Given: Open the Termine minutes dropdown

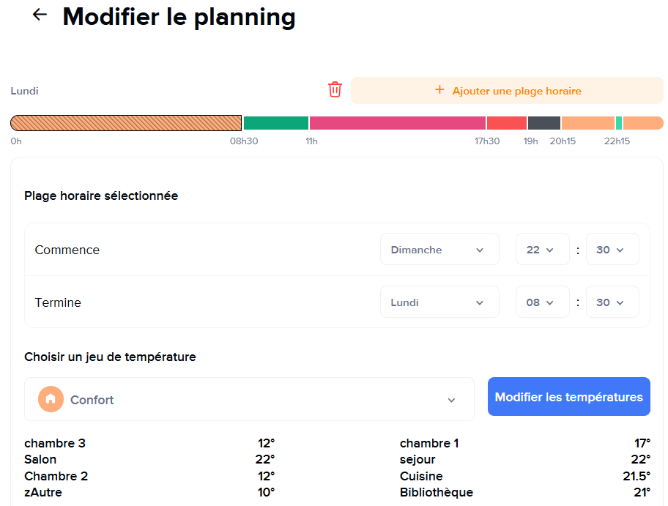Looking at the screenshot, I should 612,302.
